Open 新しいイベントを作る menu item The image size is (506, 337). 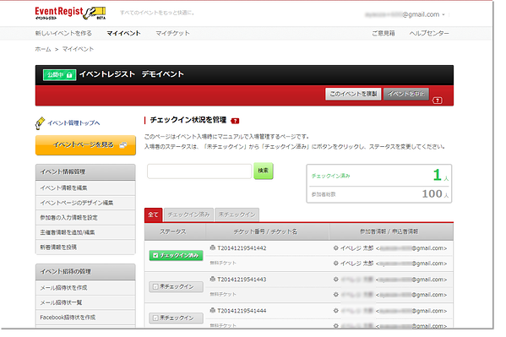63,33
